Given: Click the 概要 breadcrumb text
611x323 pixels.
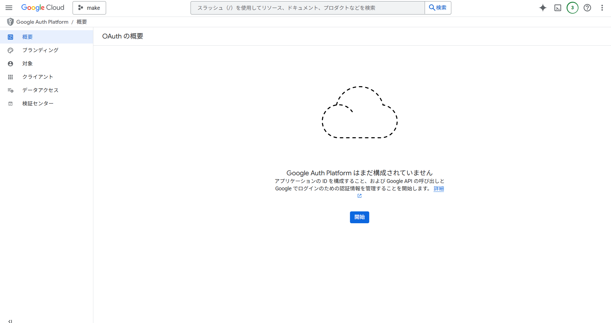Looking at the screenshot, I should [x=82, y=22].
